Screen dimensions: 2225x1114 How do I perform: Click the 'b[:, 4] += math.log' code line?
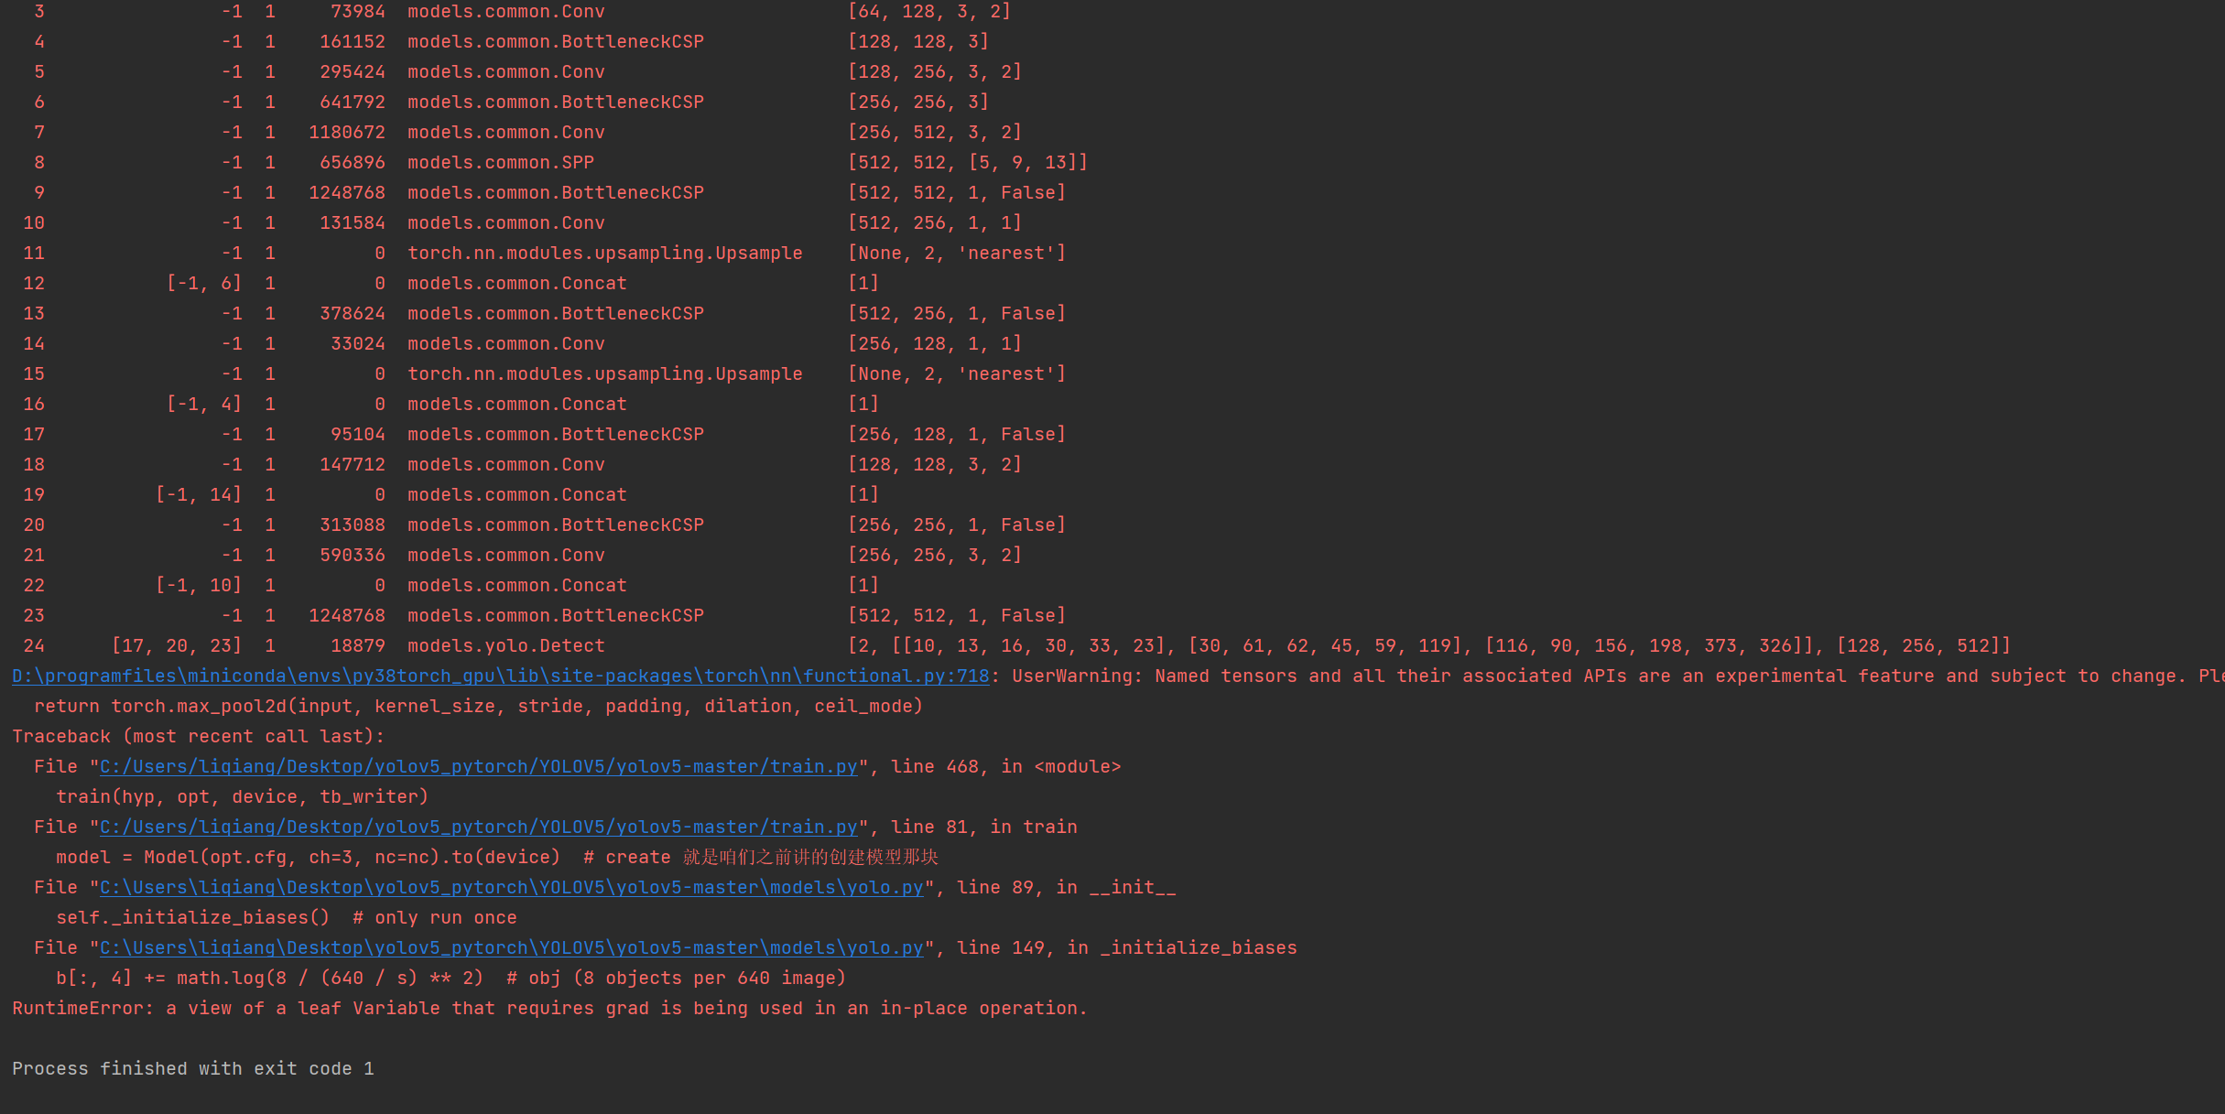(x=450, y=979)
